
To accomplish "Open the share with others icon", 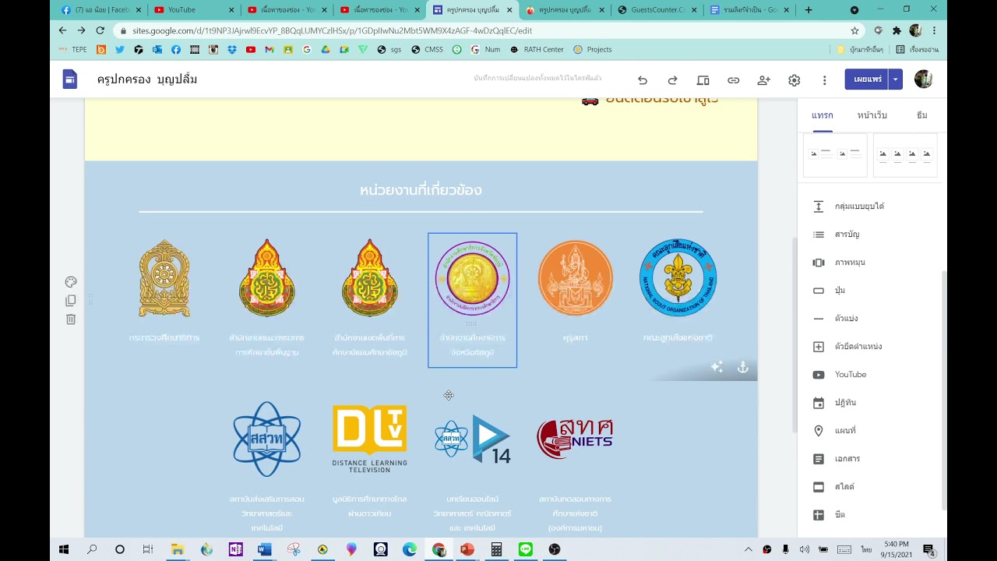I will point(763,80).
